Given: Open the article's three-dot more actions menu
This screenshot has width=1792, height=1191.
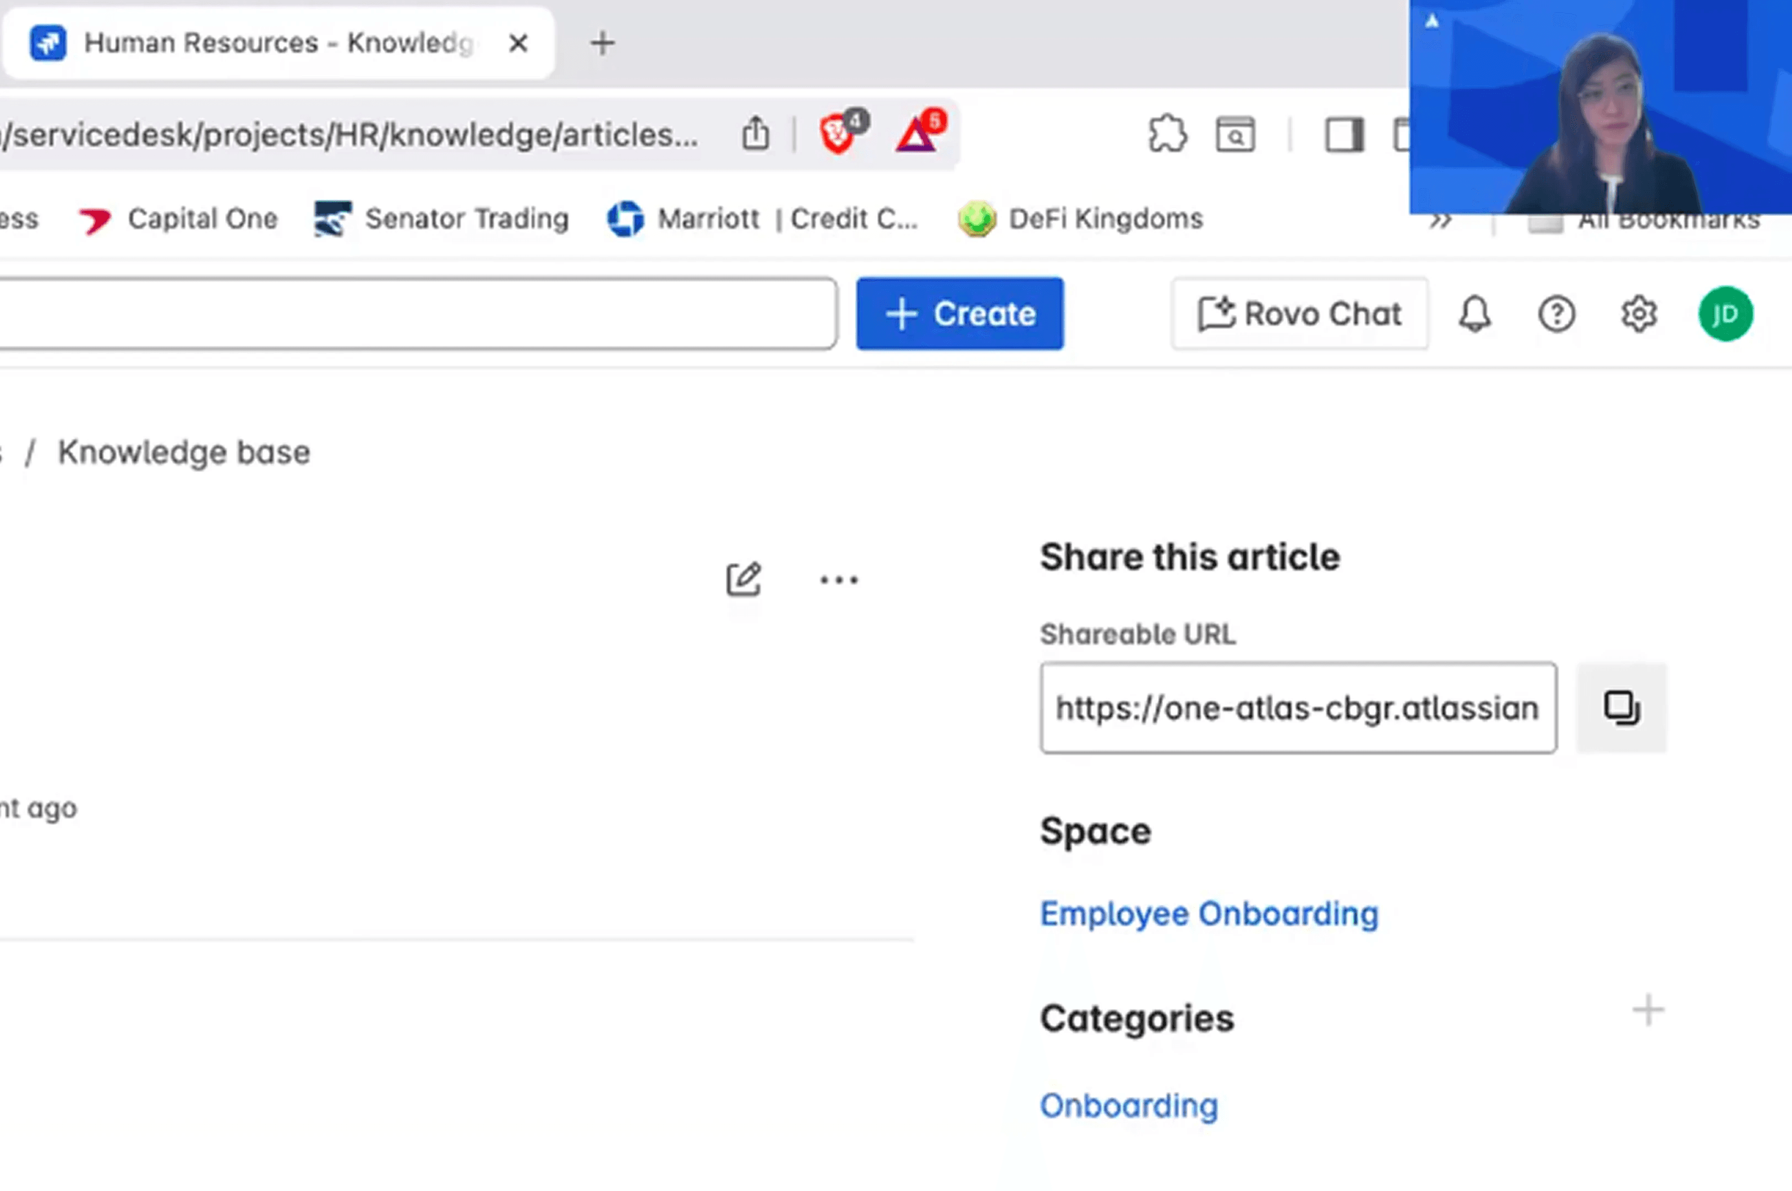Looking at the screenshot, I should [x=839, y=580].
